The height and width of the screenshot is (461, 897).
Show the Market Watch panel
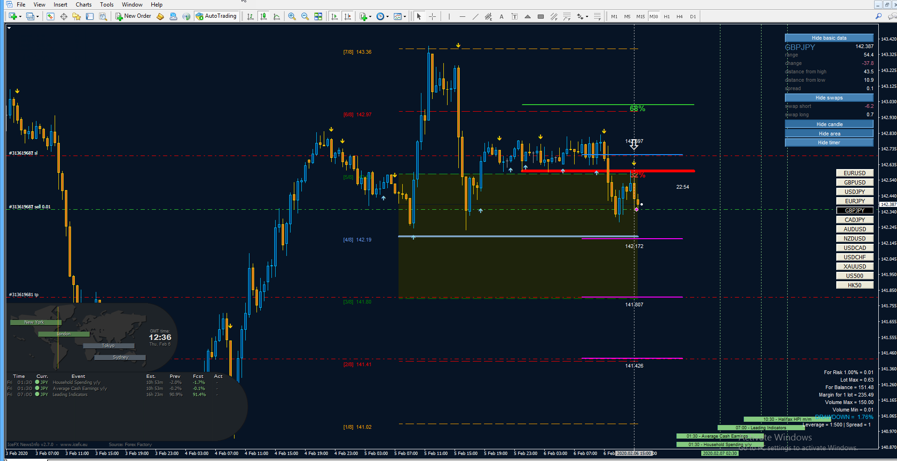50,16
